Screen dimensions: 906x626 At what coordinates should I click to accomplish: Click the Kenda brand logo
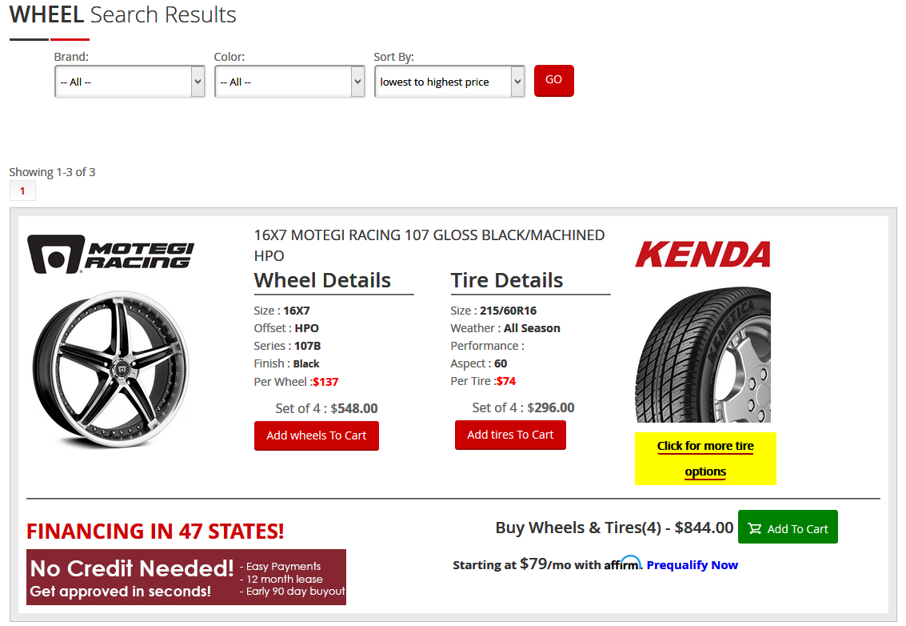(703, 255)
